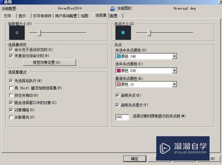Click the 拾取框大小 slider handle
222x165 pixels.
(39, 33)
